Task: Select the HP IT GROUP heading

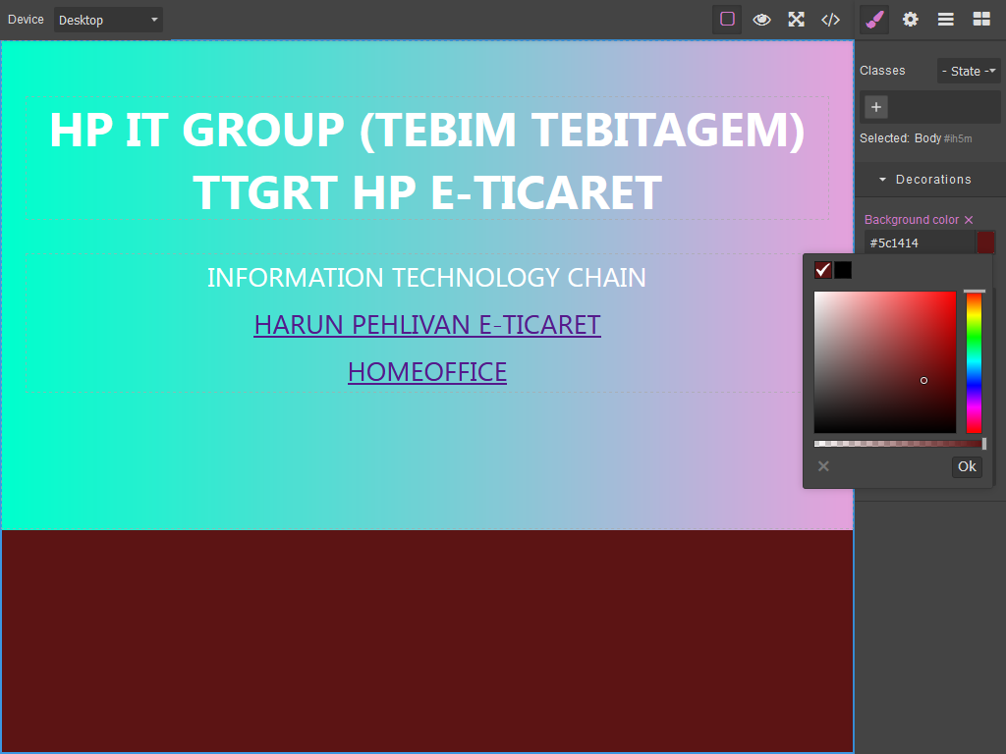Action: pos(427,160)
